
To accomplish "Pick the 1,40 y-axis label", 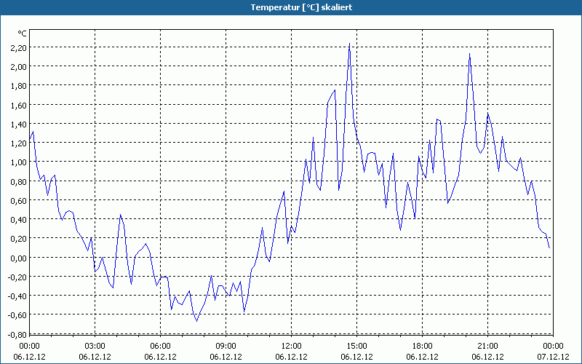I will (x=20, y=124).
